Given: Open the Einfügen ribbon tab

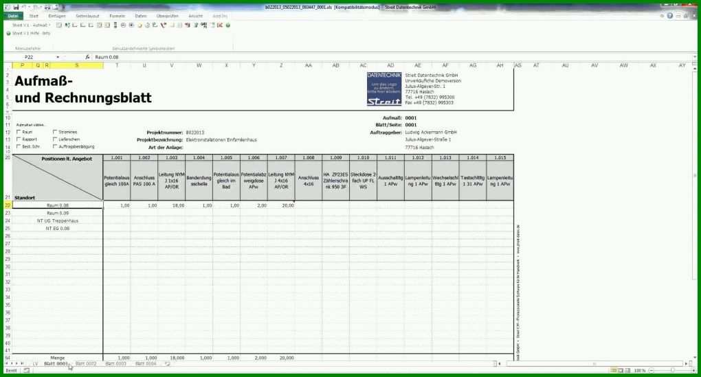Looking at the screenshot, I should 57,16.
